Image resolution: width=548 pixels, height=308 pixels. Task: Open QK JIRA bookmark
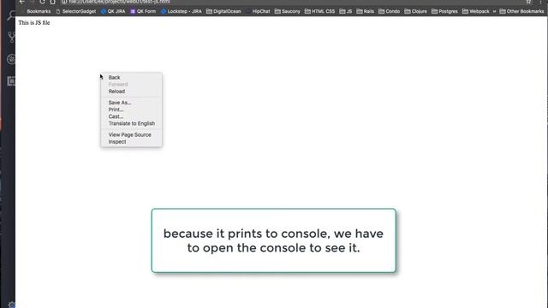pyautogui.click(x=113, y=11)
